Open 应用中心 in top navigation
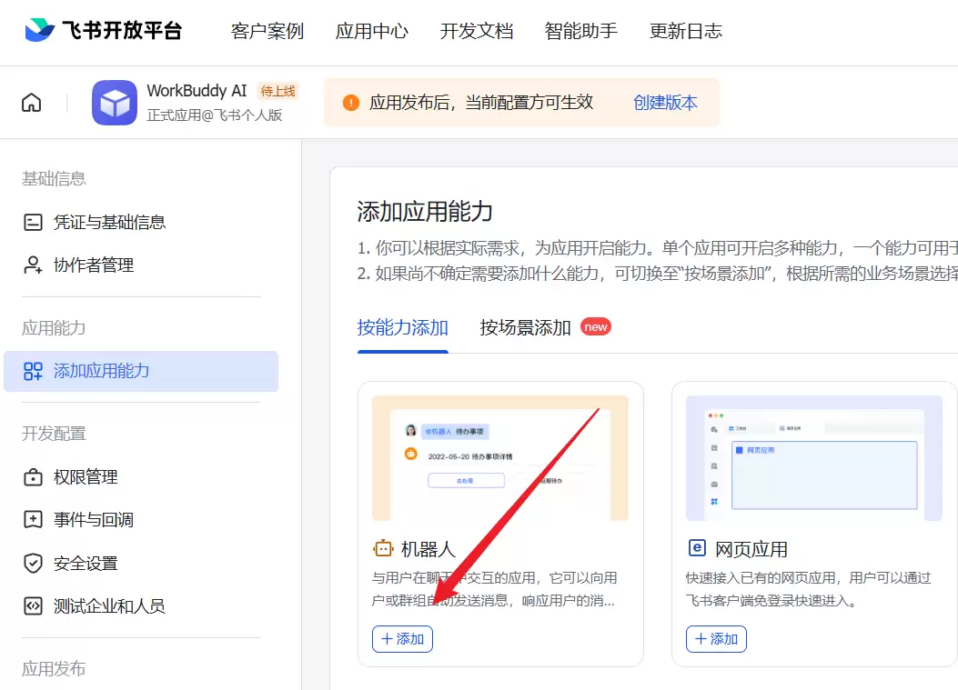Image resolution: width=958 pixels, height=690 pixels. (372, 31)
